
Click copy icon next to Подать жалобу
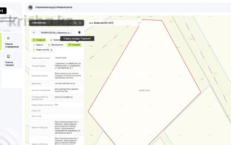[x=51, y=50]
